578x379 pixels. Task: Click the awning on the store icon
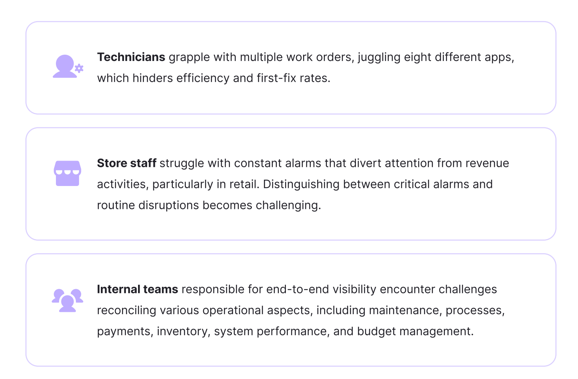[x=68, y=168]
